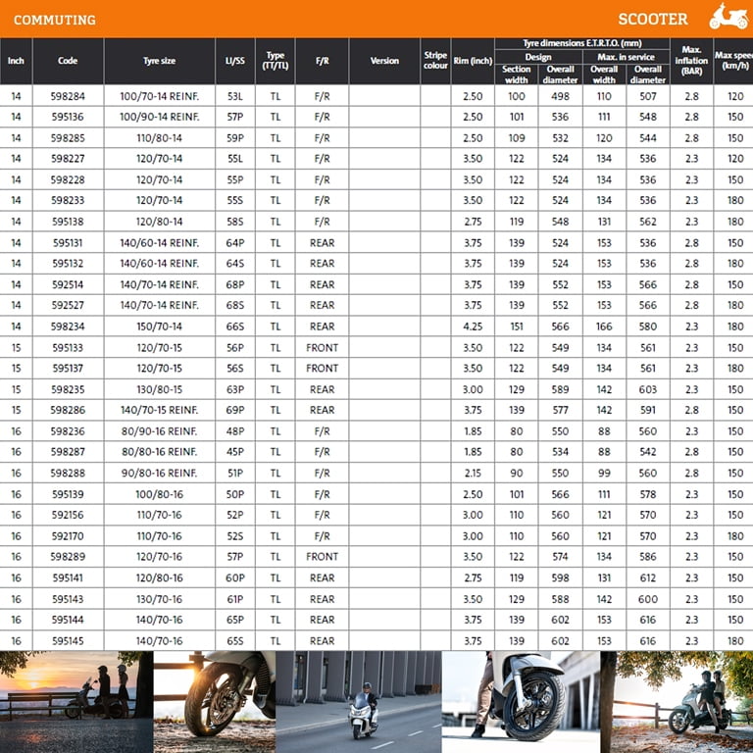The image size is (753, 753).
Task: Select the Rim (inch) column header
Action: pos(473,61)
